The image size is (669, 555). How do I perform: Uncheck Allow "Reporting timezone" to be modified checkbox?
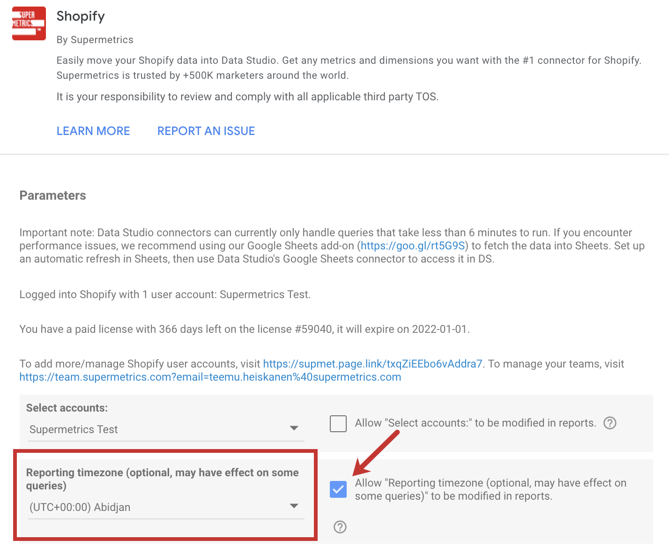338,490
